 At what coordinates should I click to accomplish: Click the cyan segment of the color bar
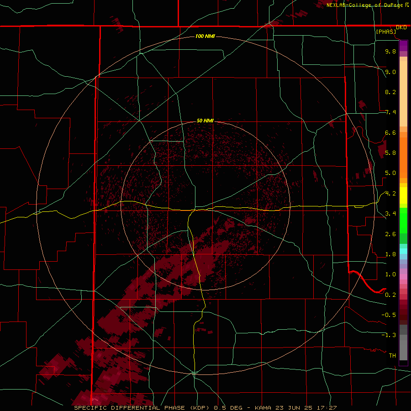click(403, 251)
